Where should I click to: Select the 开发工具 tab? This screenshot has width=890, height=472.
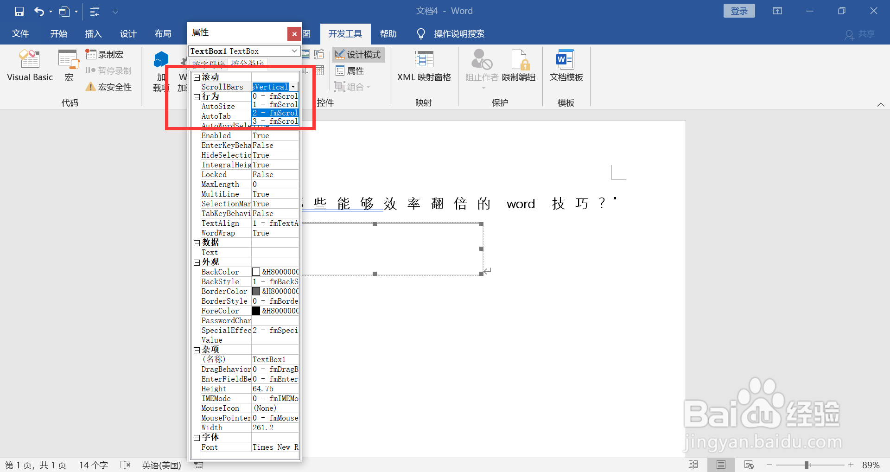345,34
